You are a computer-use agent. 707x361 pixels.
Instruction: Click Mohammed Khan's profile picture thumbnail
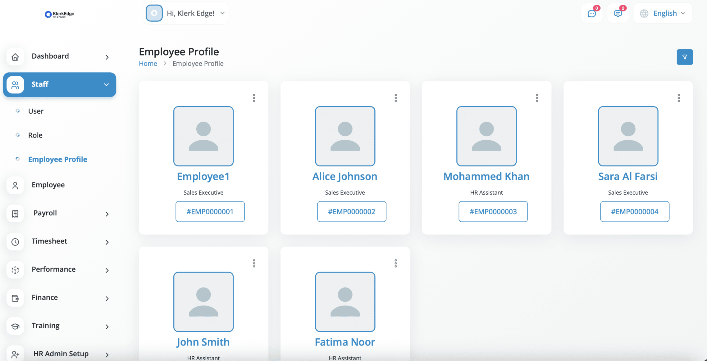486,136
